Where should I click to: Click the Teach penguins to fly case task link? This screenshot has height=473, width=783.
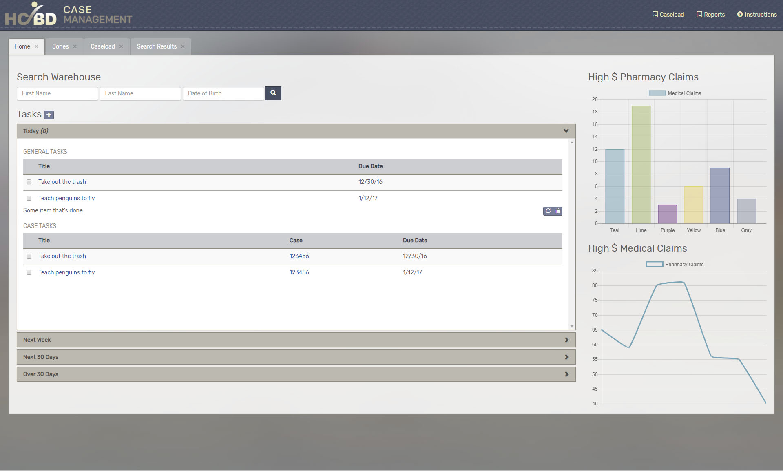[x=66, y=272]
